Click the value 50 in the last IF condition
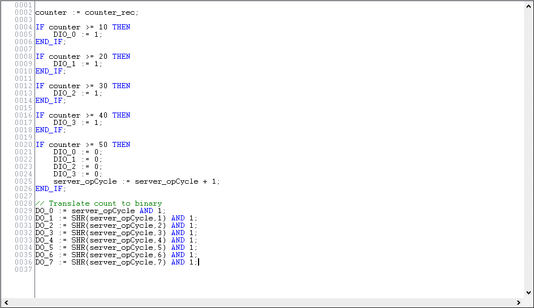The width and height of the screenshot is (534, 308). (103, 145)
